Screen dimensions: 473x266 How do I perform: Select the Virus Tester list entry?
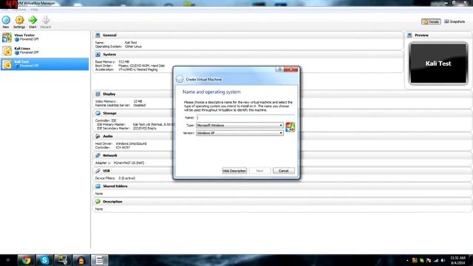tap(45, 38)
